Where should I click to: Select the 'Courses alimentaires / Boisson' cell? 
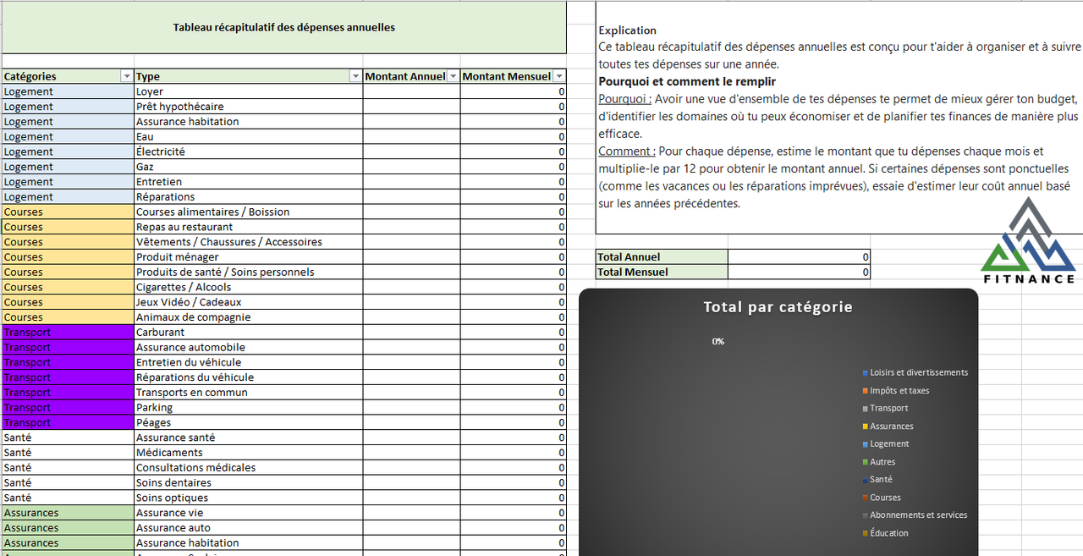pos(249,212)
